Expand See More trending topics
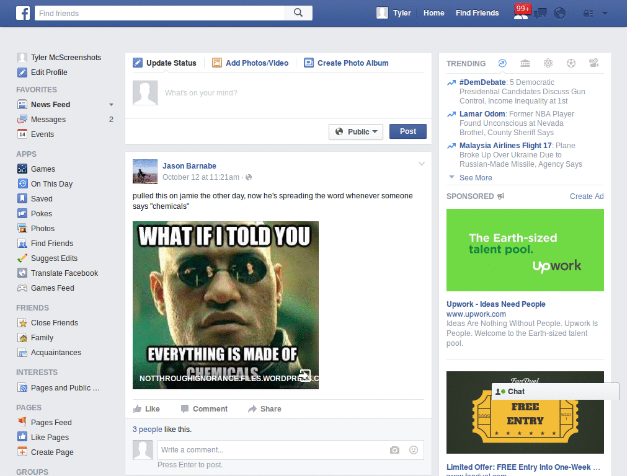The width and height of the screenshot is (635, 476). point(476,178)
